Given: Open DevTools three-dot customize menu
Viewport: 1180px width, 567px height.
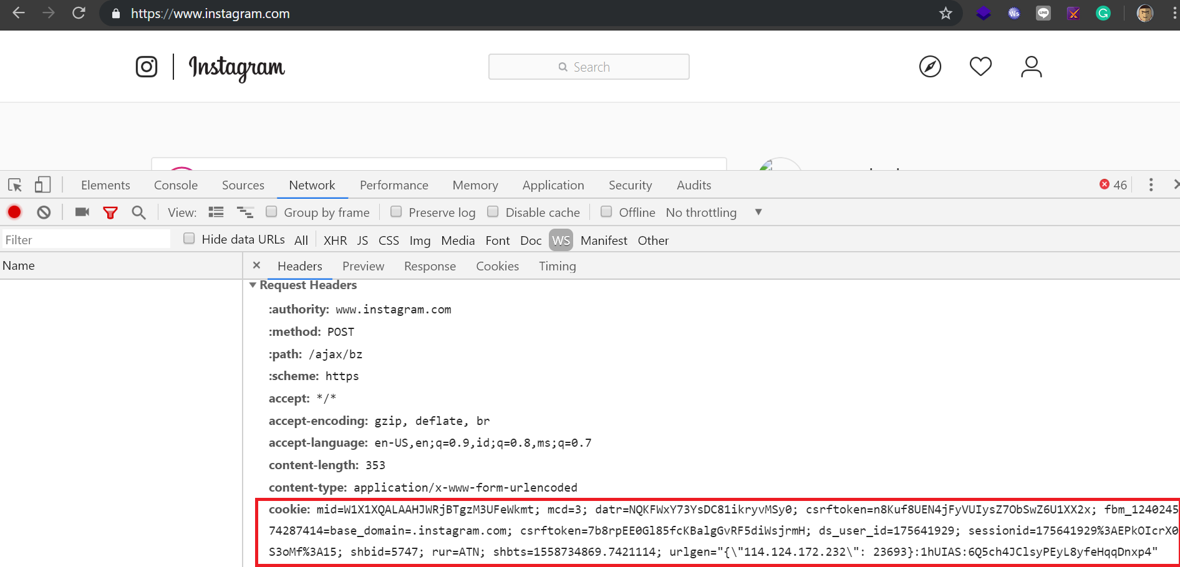Looking at the screenshot, I should tap(1151, 185).
